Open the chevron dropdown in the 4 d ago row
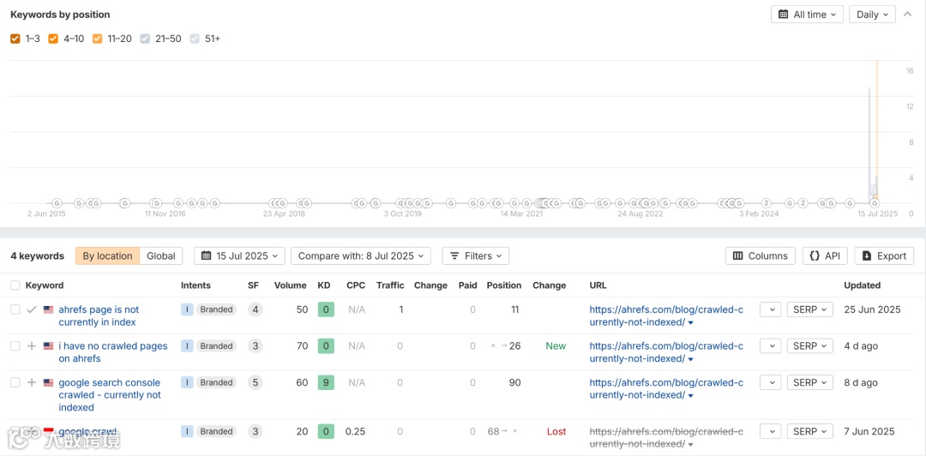The image size is (926, 456). tap(770, 346)
